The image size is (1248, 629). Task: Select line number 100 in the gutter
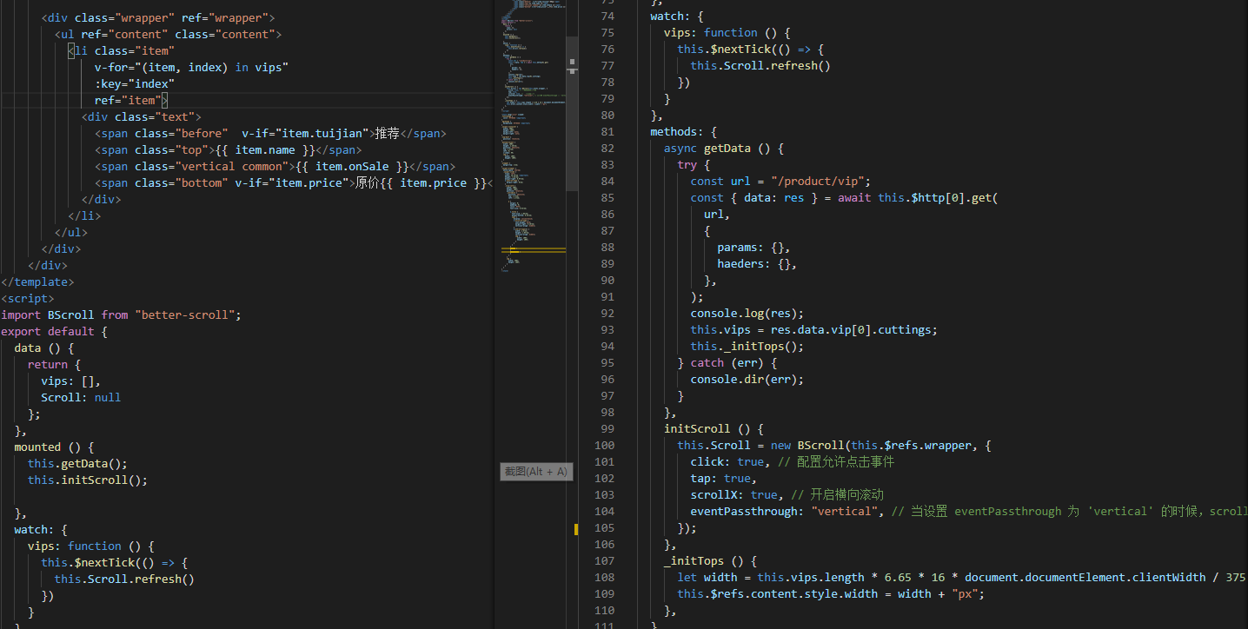pyautogui.click(x=604, y=446)
